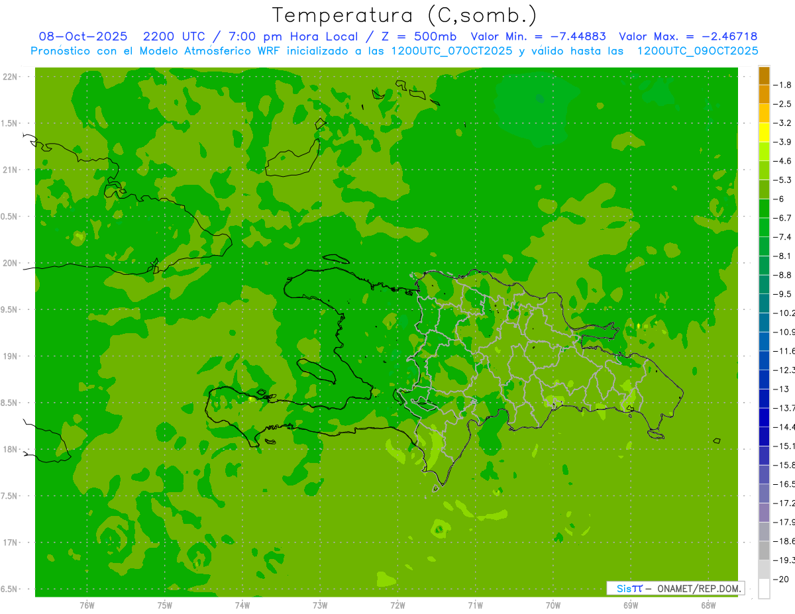Image resolution: width=795 pixels, height=614 pixels.
Task: Click the '-6.7' colorbar value
Action: tap(783, 218)
